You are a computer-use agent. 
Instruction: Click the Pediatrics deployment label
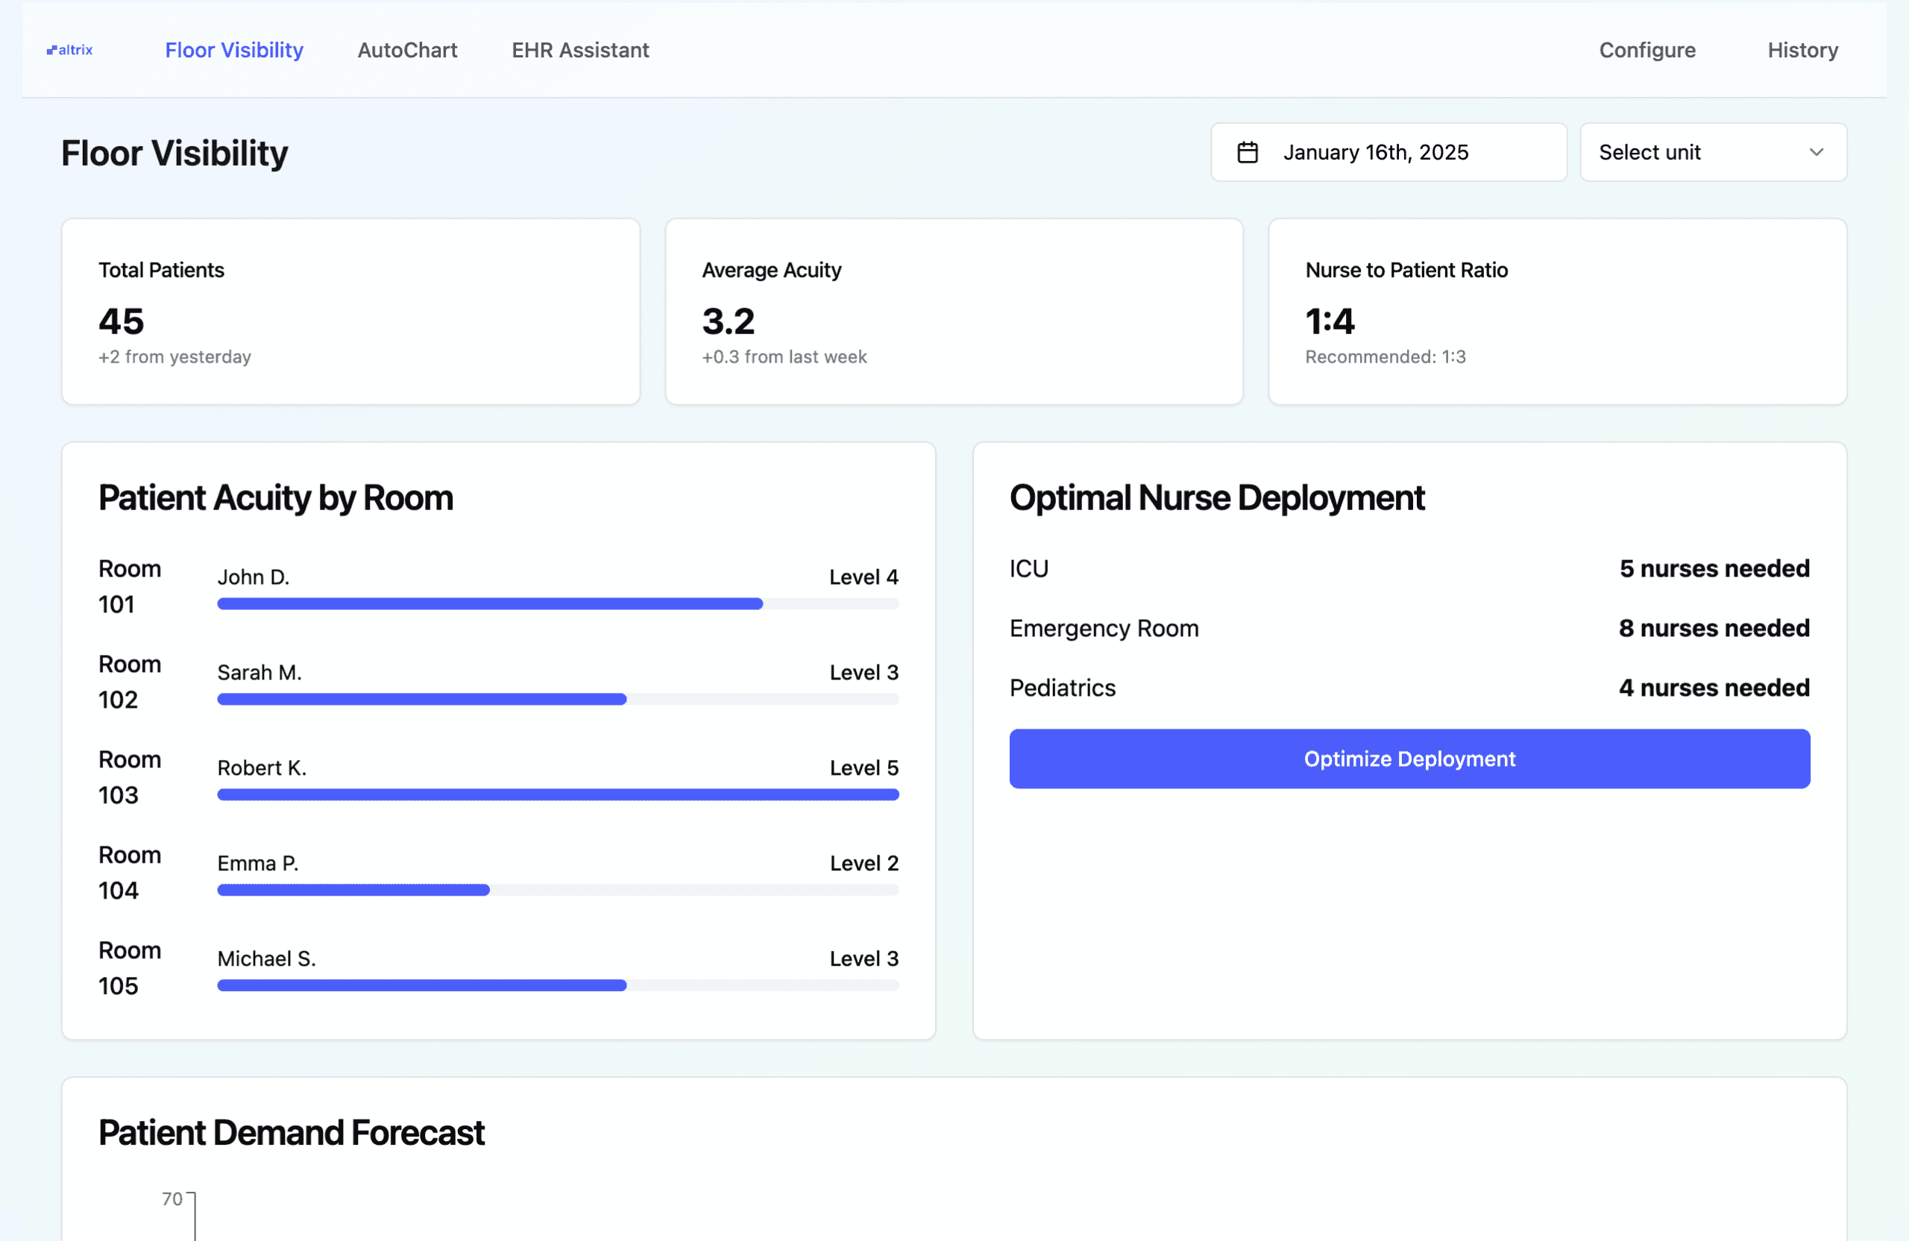point(1063,688)
